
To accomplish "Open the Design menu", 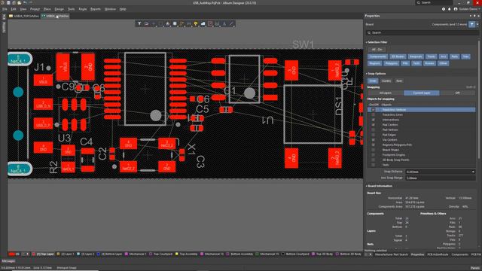I will point(59,9).
